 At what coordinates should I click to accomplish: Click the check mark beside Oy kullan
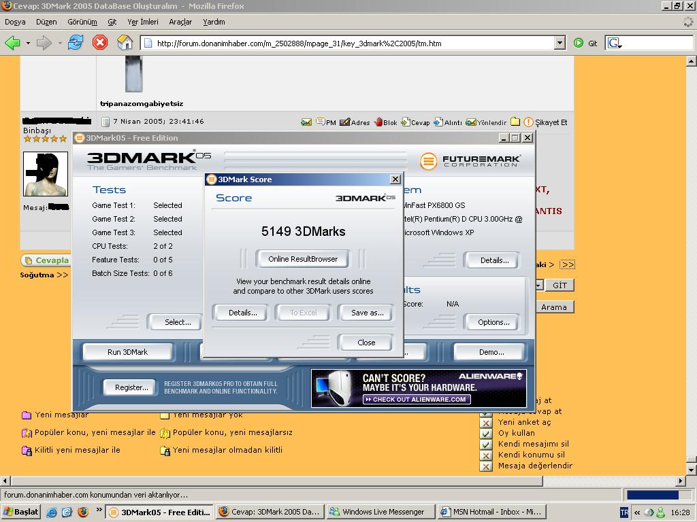coord(486,434)
